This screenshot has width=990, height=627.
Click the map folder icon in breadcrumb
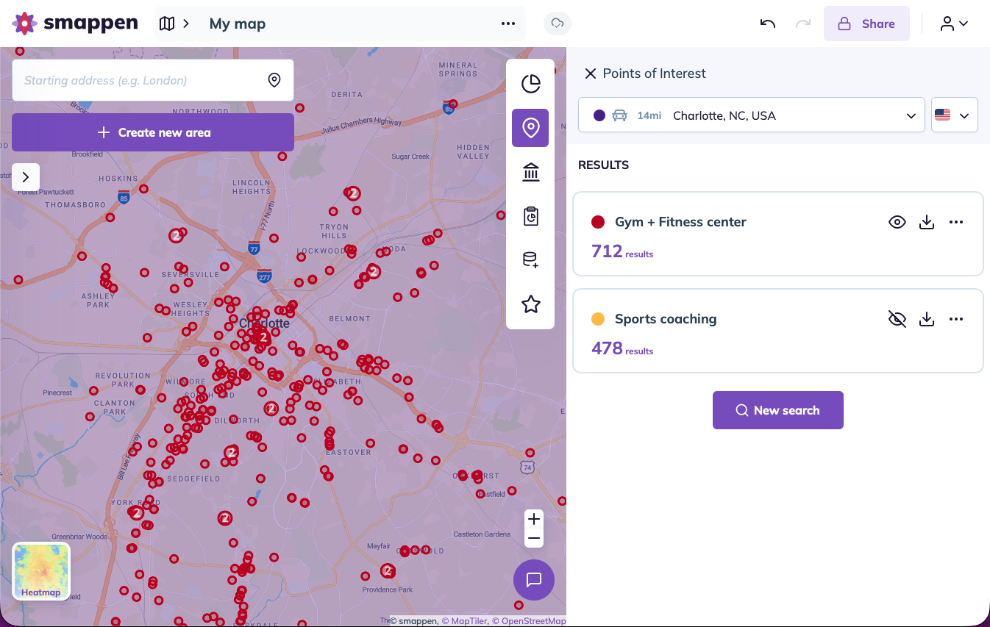pyautogui.click(x=167, y=24)
